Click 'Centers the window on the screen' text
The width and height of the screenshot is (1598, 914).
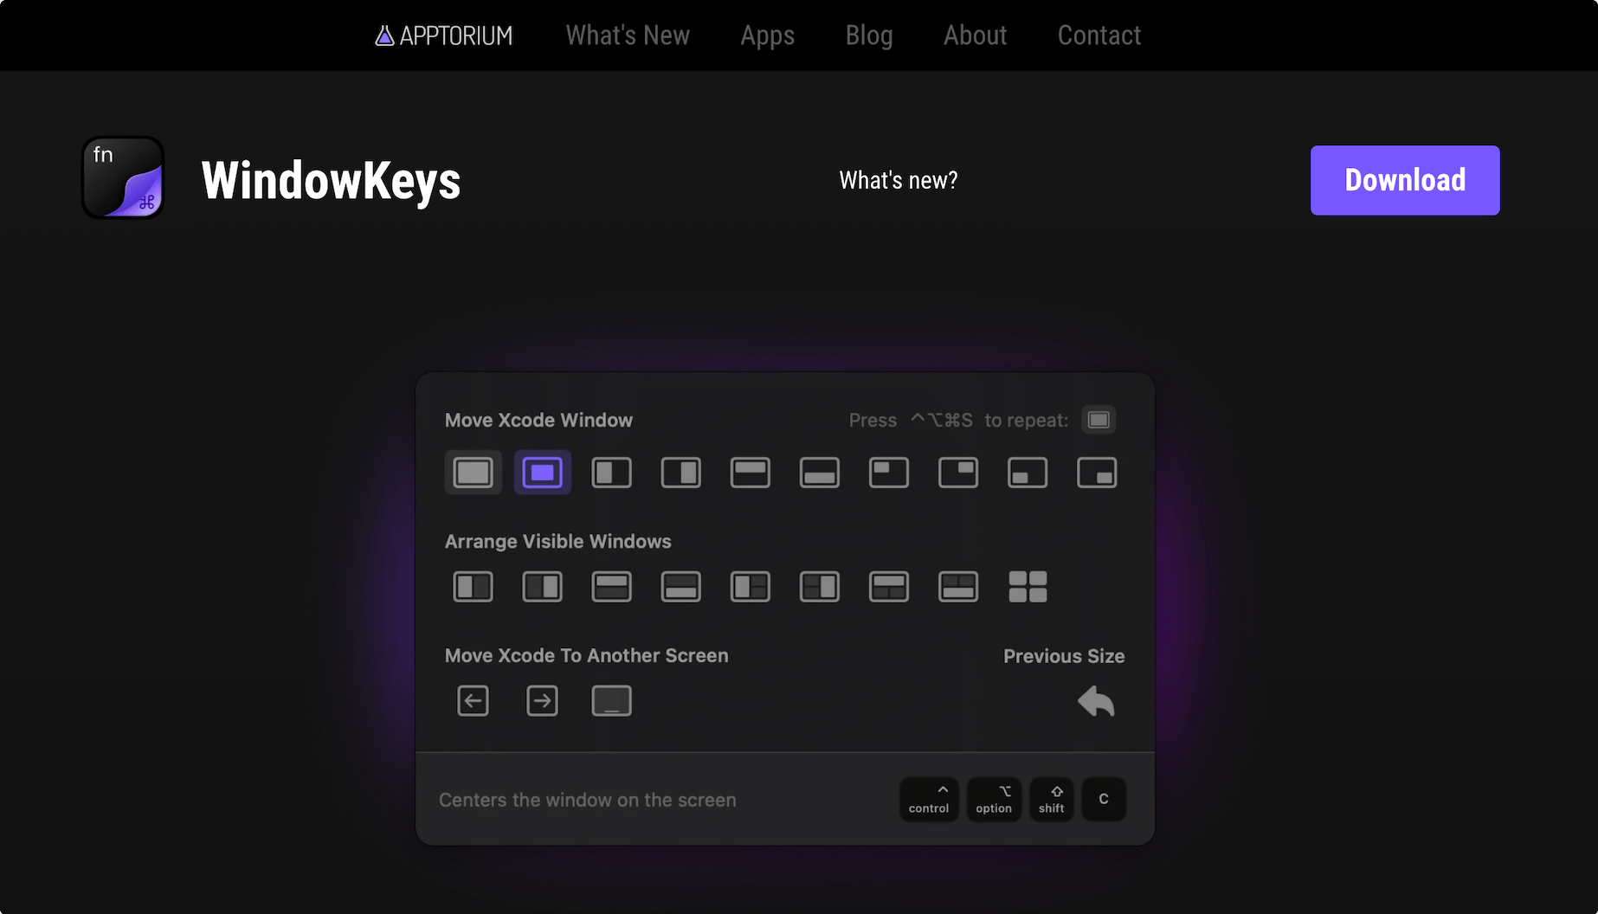pyautogui.click(x=588, y=800)
